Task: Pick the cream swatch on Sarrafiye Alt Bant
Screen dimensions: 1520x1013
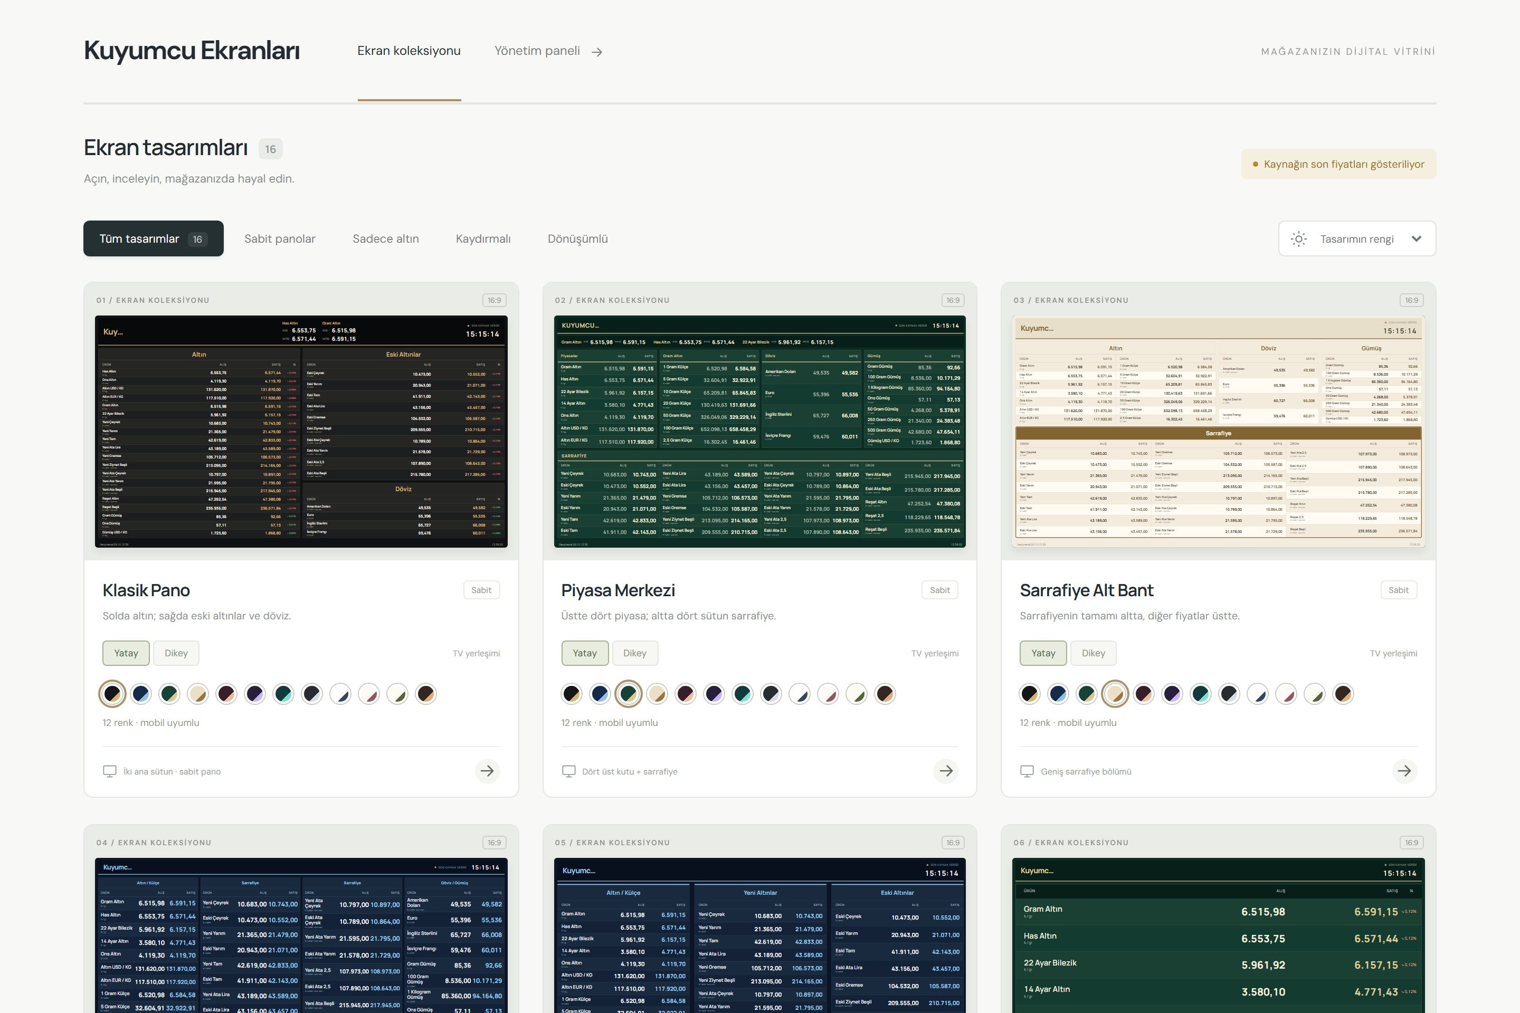Action: click(1115, 694)
